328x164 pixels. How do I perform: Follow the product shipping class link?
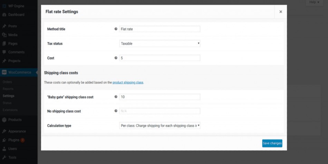pos(128,82)
